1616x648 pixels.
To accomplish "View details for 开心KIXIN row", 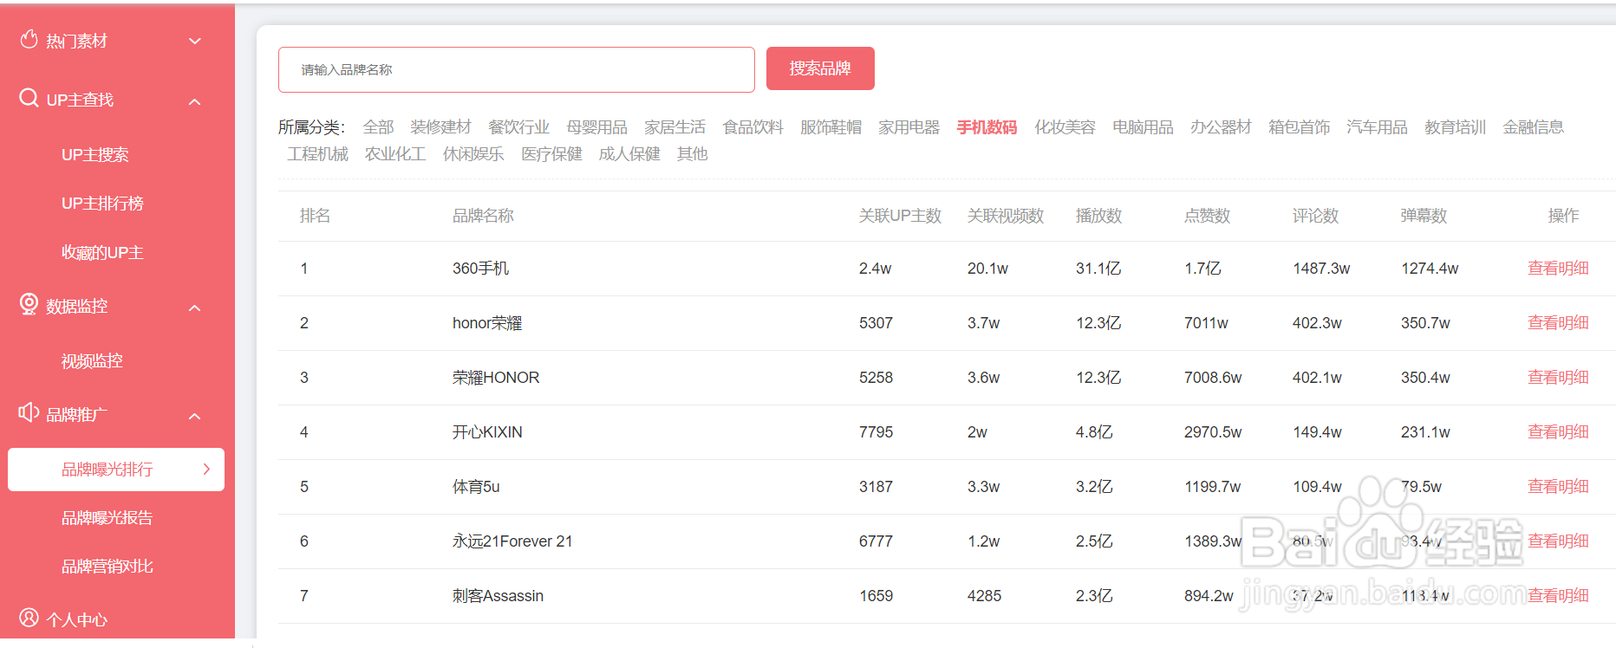I will click(1558, 432).
